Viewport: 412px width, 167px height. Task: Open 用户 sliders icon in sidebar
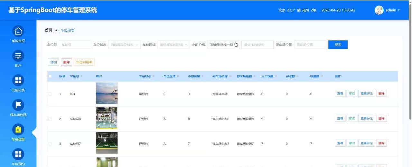[18, 56]
